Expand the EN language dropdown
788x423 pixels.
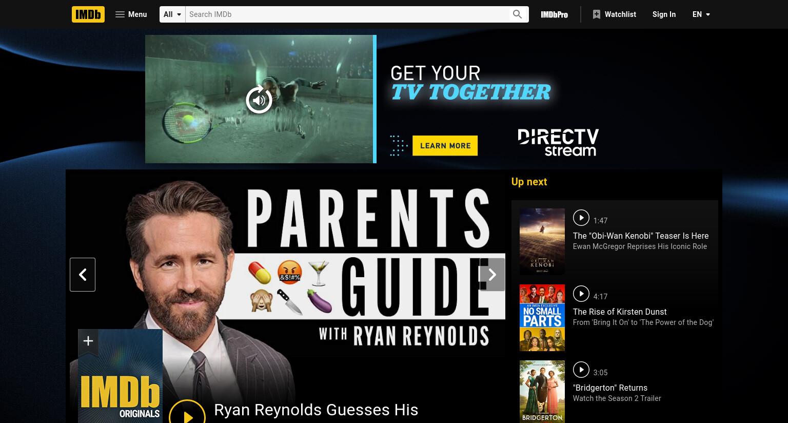(701, 14)
